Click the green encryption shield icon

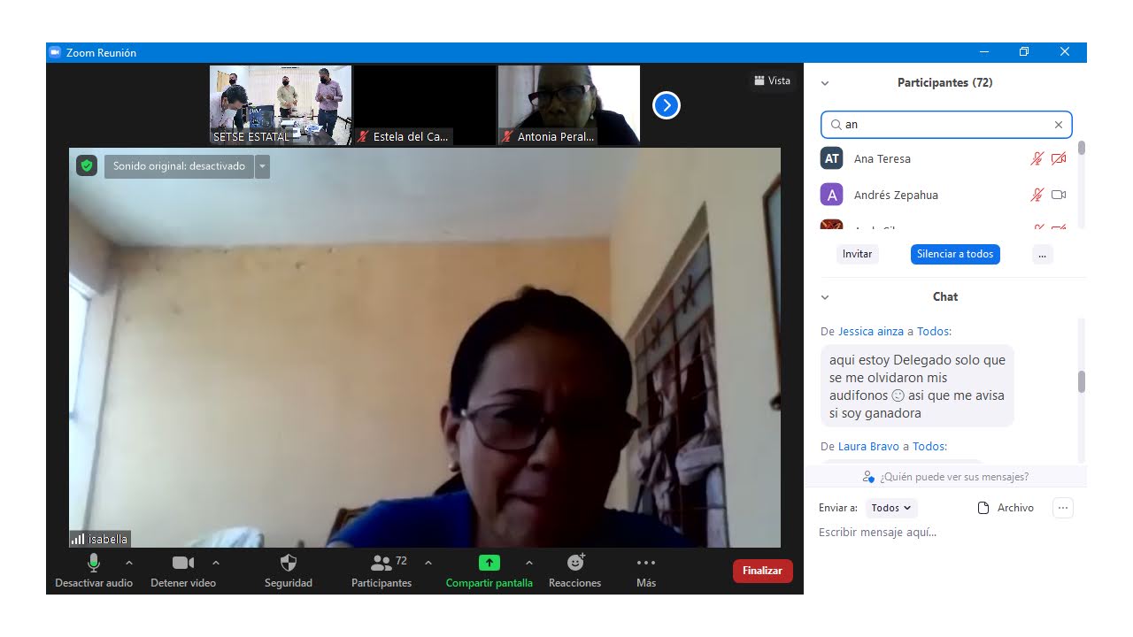point(86,165)
